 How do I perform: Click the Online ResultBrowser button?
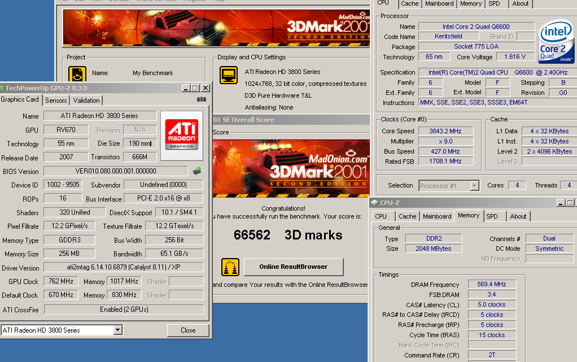pyautogui.click(x=293, y=267)
